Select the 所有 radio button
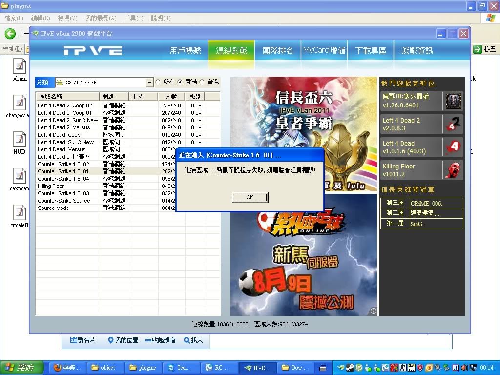This screenshot has width=500, height=375. [158, 82]
